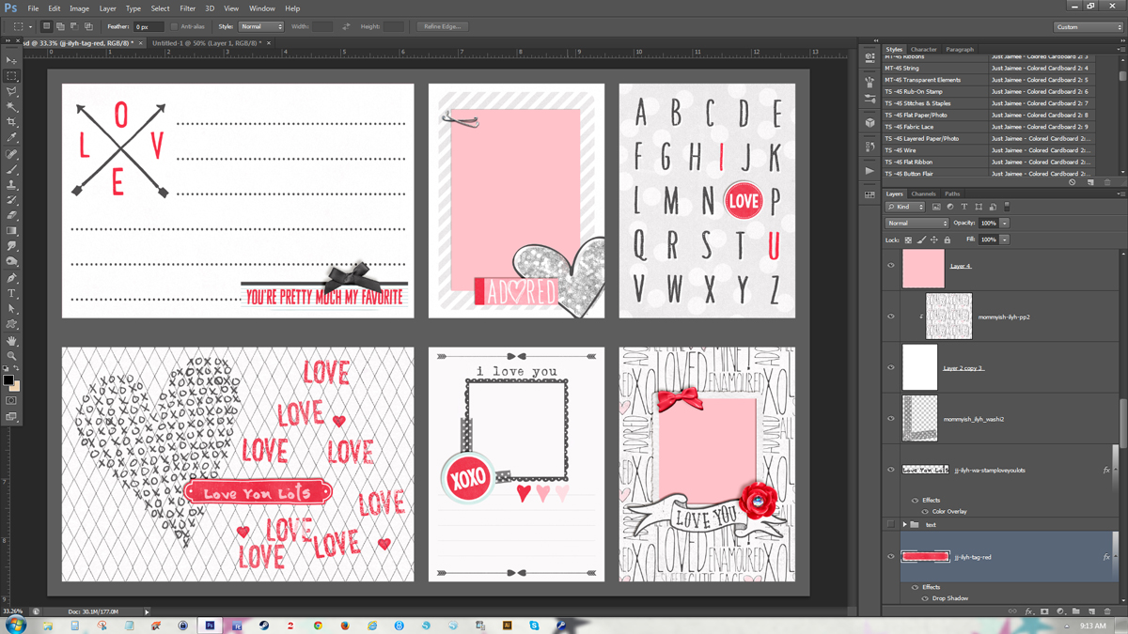Viewport: 1128px width, 634px height.
Task: Hide the mommyish-ilyh-pp2 layer
Action: tap(891, 317)
